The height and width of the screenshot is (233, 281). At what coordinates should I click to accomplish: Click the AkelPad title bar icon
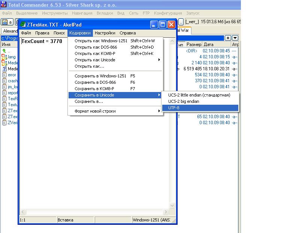point(23,25)
